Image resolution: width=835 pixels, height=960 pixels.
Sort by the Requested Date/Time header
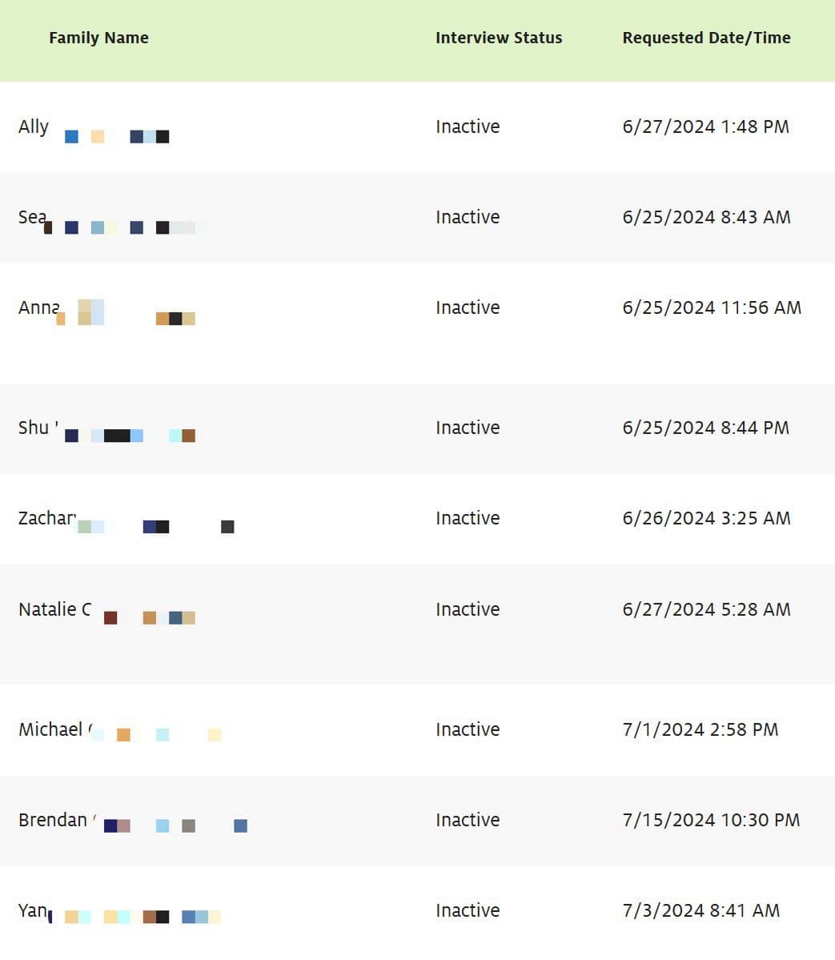(x=706, y=38)
